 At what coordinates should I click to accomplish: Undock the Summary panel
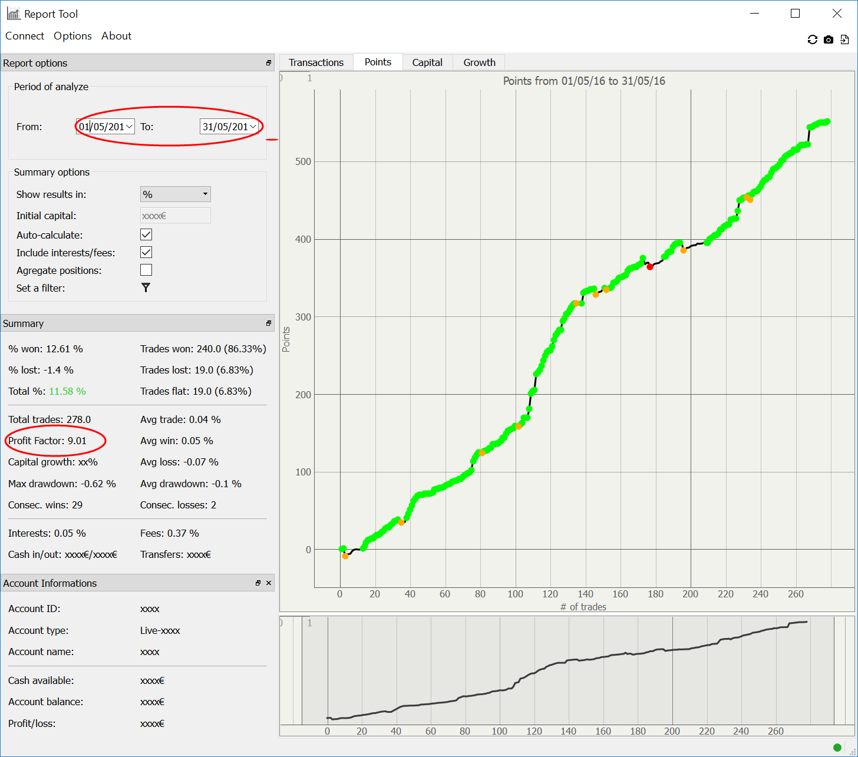269,323
